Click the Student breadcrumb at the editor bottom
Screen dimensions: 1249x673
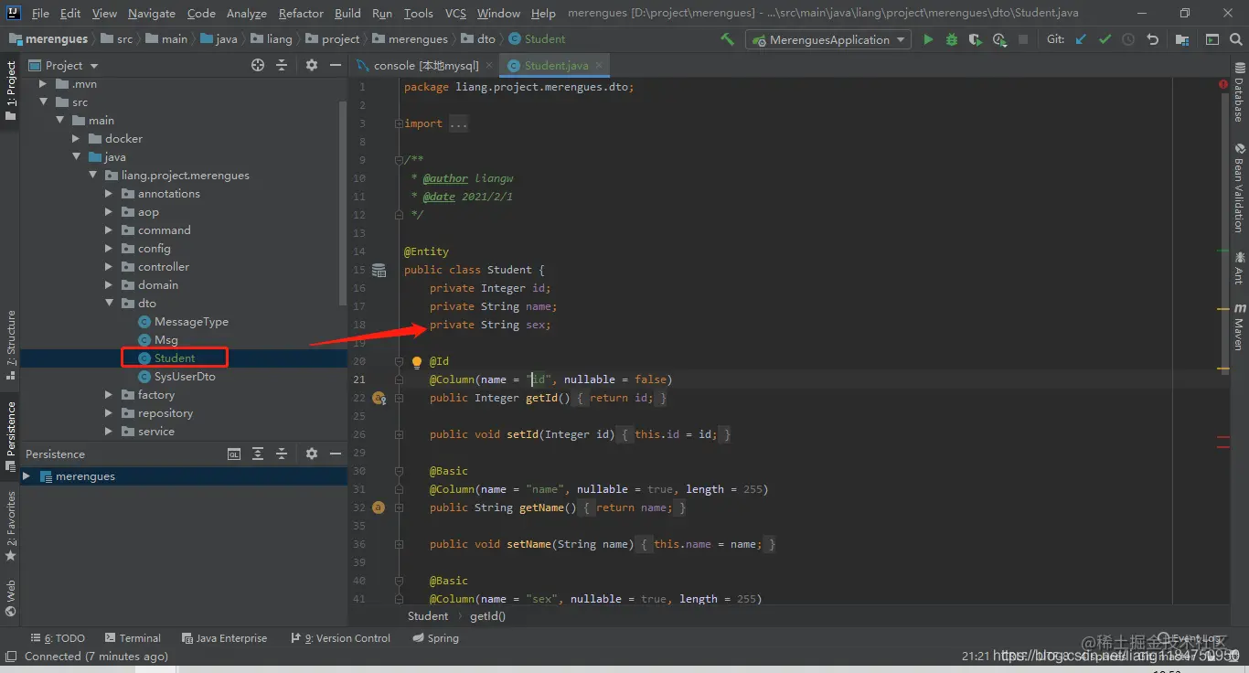(x=428, y=616)
